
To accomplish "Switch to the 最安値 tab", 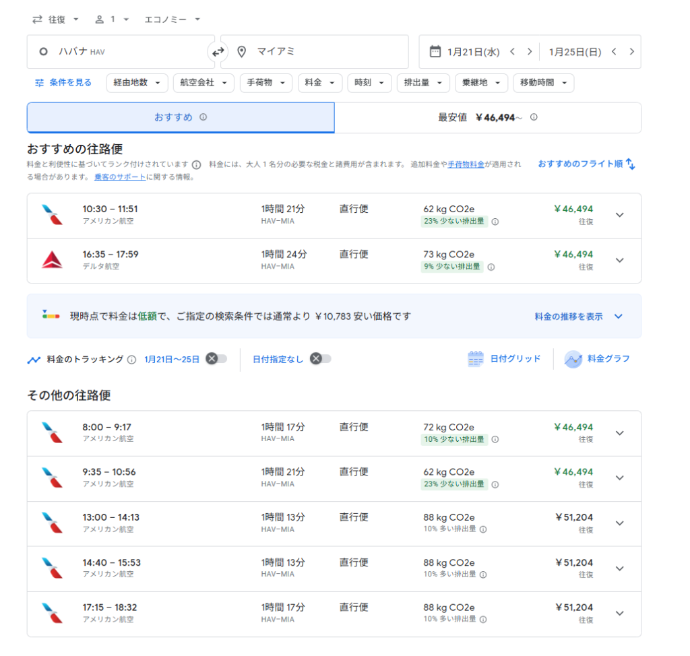I will point(487,118).
